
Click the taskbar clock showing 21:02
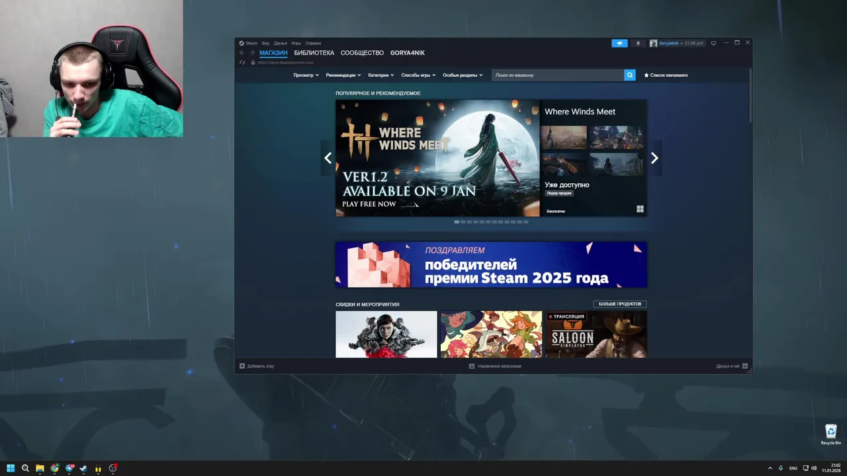click(x=831, y=468)
